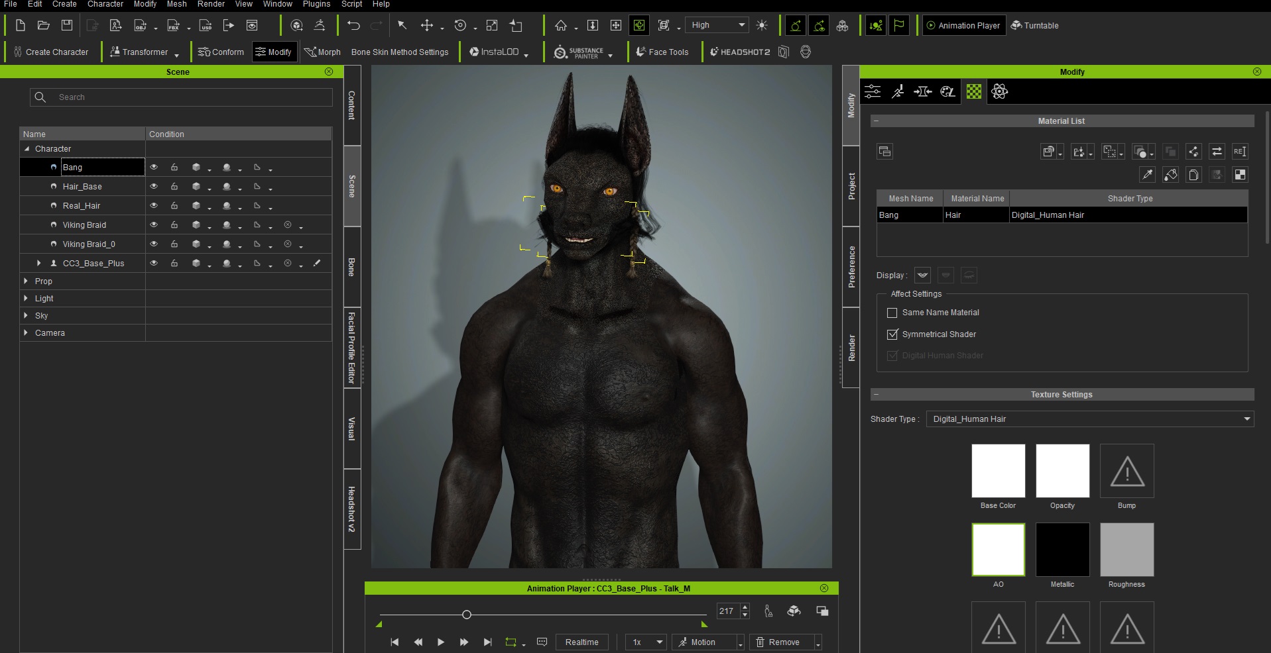Enable Same Name Material checkbox

pos(892,313)
